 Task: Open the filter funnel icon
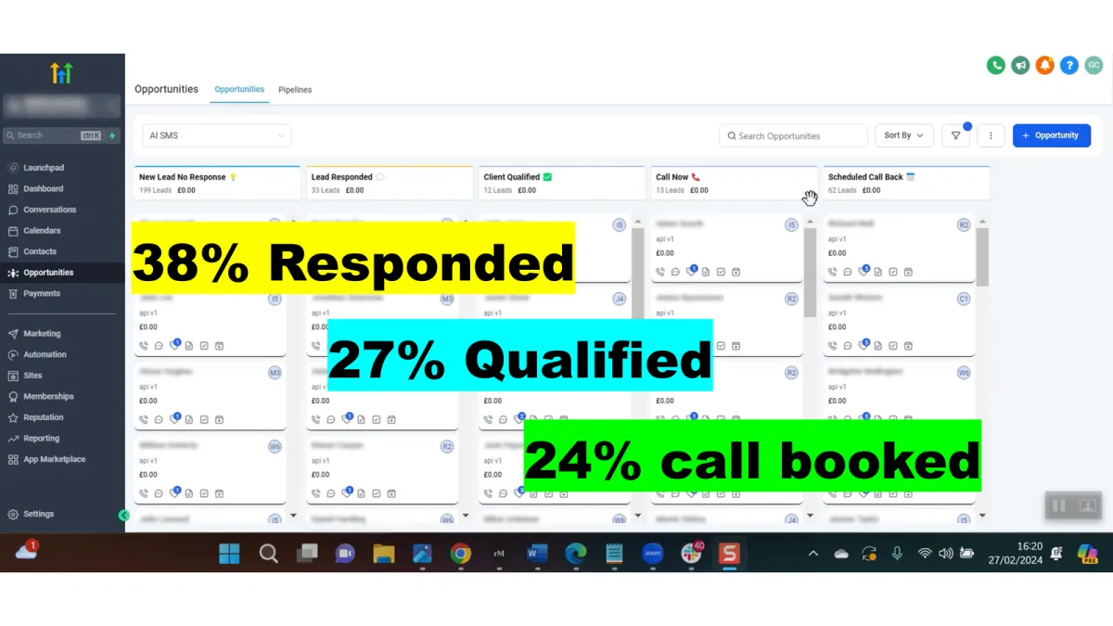[955, 135]
